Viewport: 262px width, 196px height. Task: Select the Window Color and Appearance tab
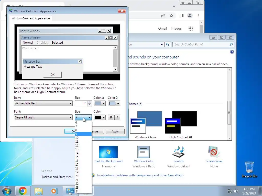pos(31,18)
